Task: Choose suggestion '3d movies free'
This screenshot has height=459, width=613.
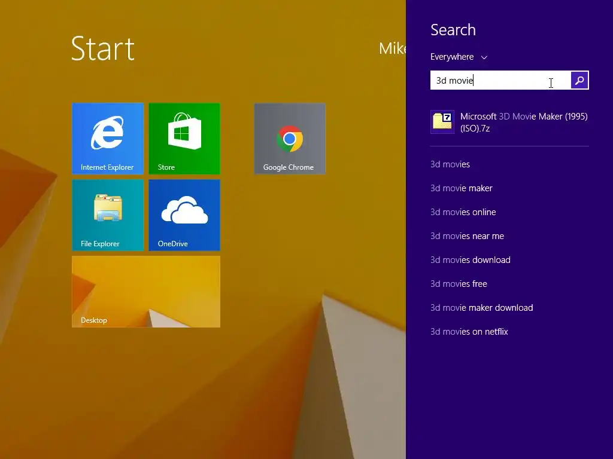Action: pyautogui.click(x=459, y=284)
